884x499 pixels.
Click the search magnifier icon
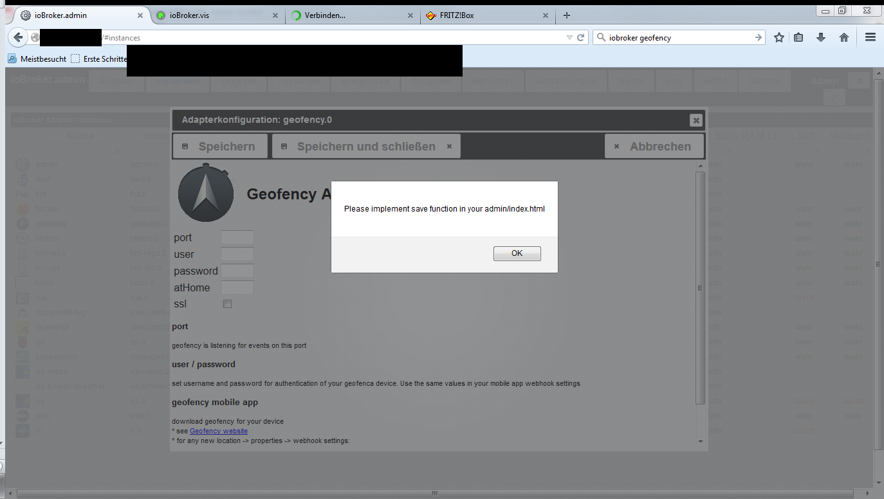click(602, 38)
